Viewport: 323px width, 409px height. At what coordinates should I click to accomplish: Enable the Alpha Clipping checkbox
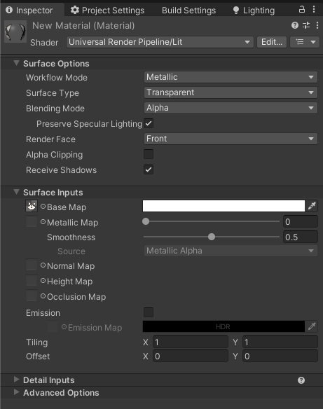pyautogui.click(x=149, y=154)
